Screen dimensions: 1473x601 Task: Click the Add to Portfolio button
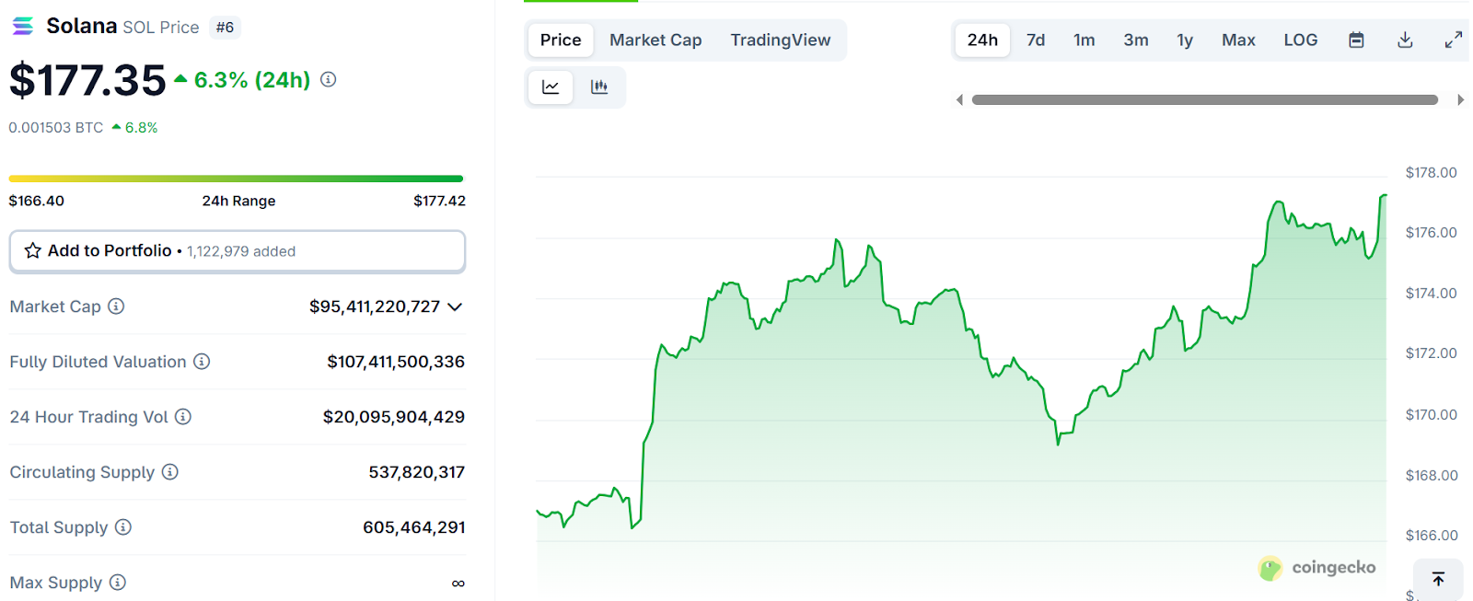click(238, 251)
